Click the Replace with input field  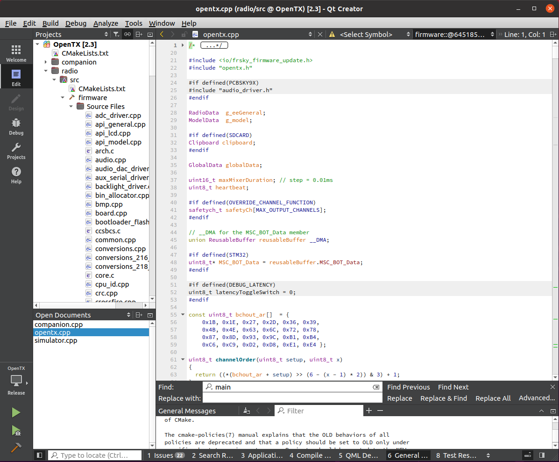[292, 398]
